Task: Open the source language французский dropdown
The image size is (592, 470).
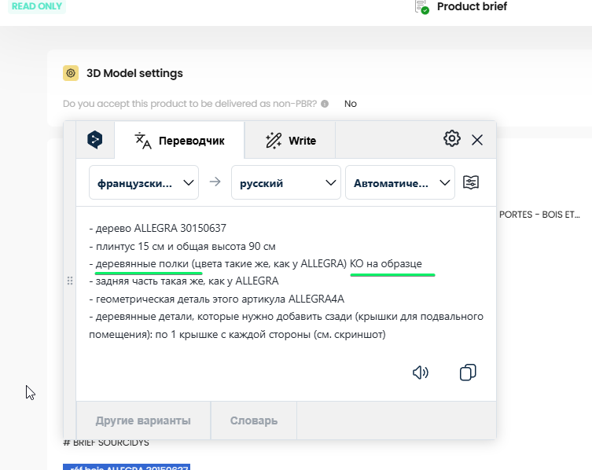Action: [144, 182]
